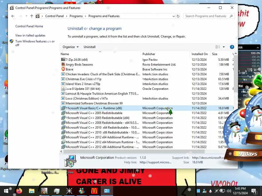Go back with the back arrow
The image size is (262, 196).
13,16
